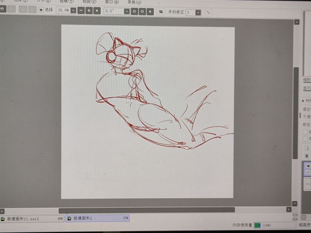The image size is (311, 233).
Task: Open the rotation angle dropdown arrow
Action: click(x=127, y=12)
